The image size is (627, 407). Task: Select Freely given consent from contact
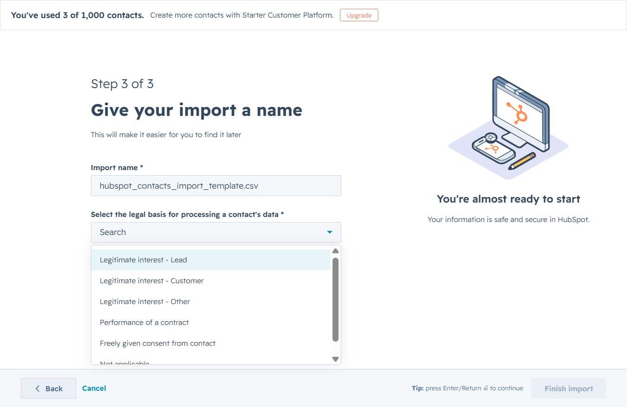(211, 343)
